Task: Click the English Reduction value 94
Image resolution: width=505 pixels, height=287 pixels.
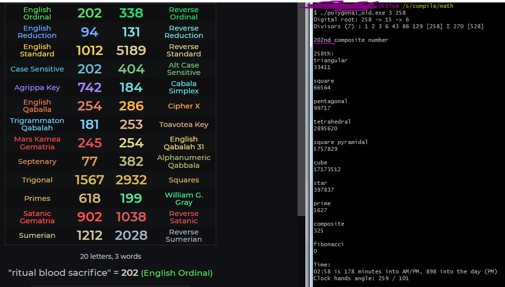Action: point(90,32)
